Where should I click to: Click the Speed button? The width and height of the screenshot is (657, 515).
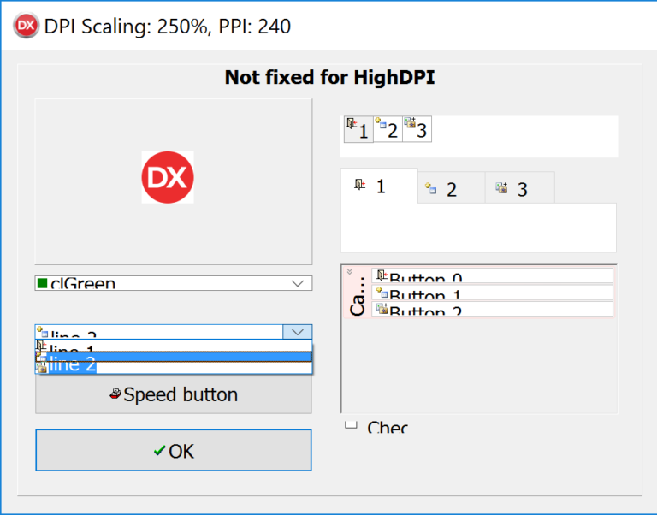[x=174, y=393]
